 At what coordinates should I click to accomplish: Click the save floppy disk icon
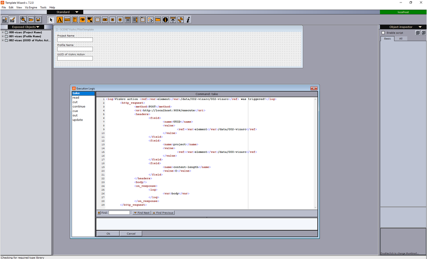point(38,20)
